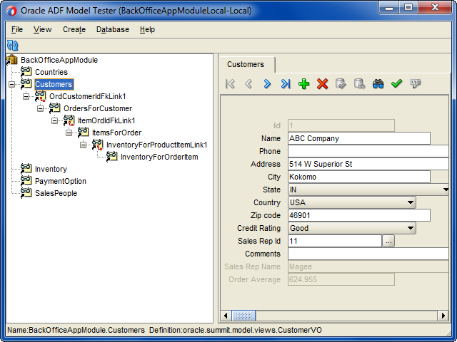Click the SalesPeople view object icon

pos(26,193)
